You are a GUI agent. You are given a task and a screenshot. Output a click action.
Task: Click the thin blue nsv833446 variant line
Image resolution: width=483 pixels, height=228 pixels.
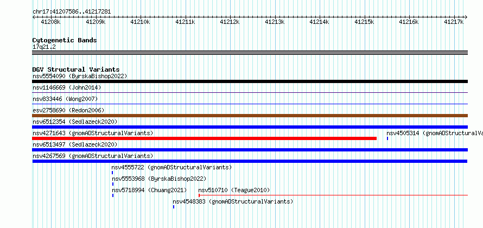click(x=250, y=104)
